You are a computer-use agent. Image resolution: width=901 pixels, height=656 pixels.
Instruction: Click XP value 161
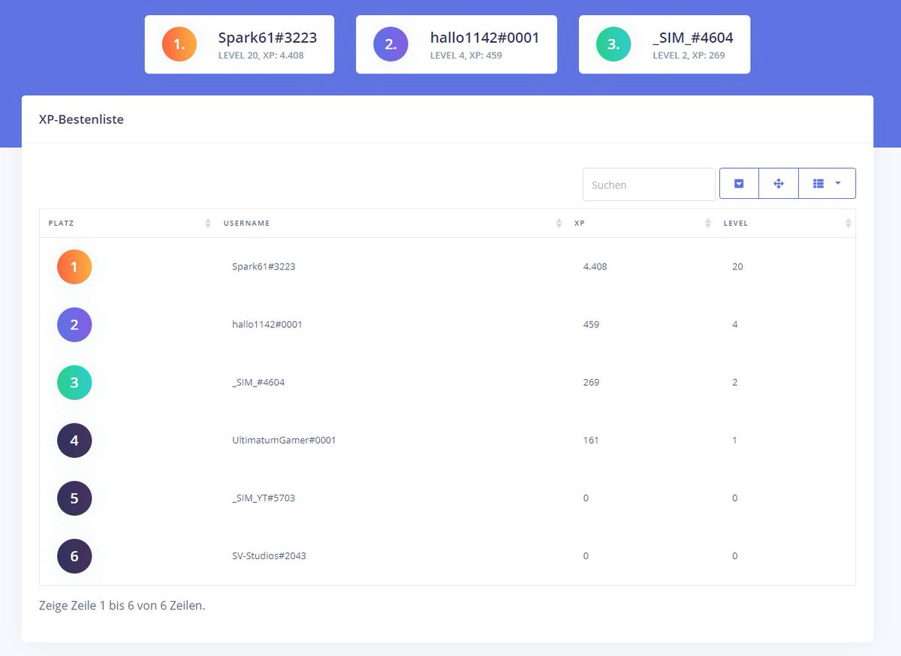(x=591, y=440)
